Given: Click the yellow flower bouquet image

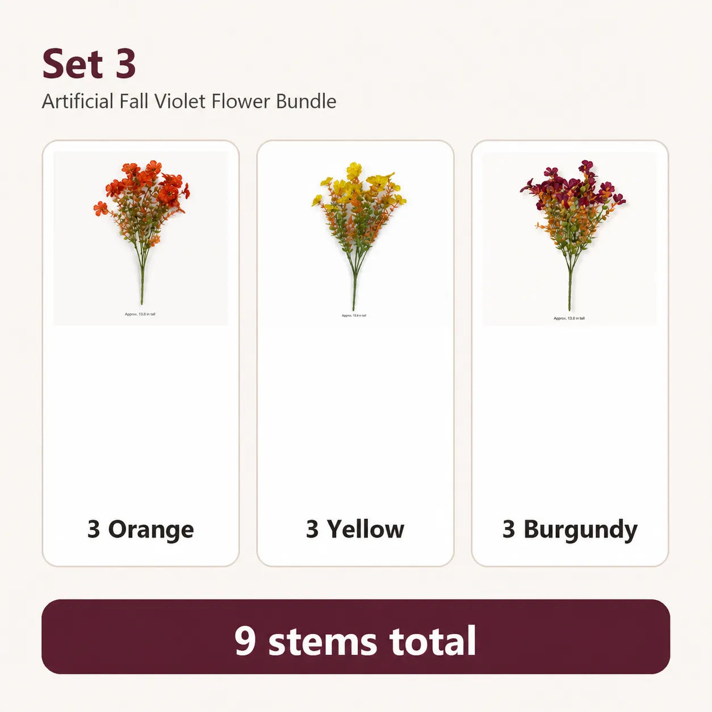Looking at the screenshot, I should (x=355, y=238).
